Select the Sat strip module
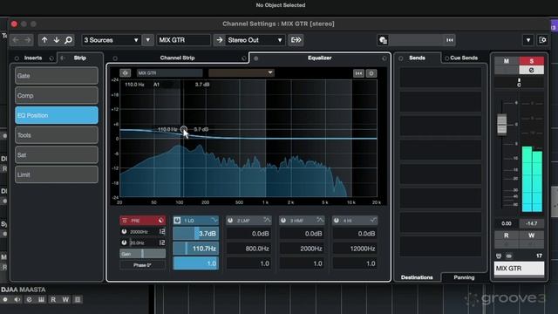Image resolution: width=558 pixels, height=314 pixels. [x=57, y=155]
